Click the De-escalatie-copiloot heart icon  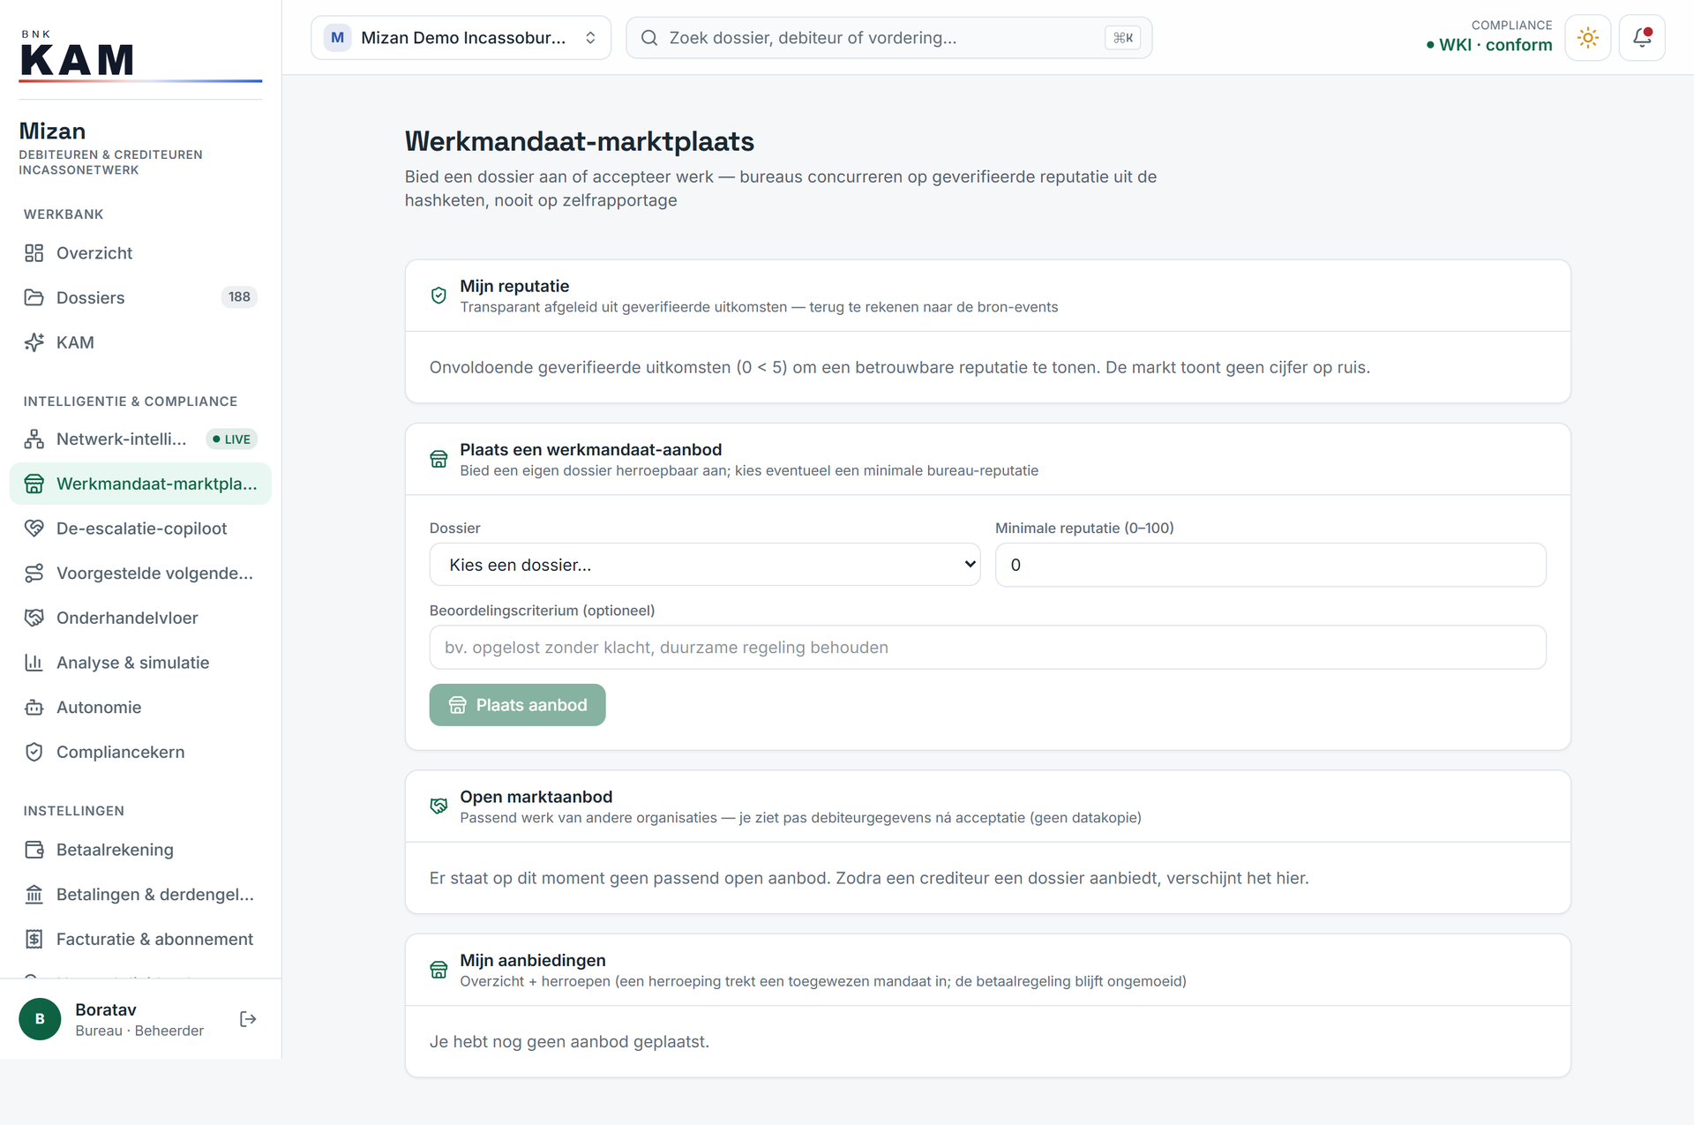pyautogui.click(x=34, y=528)
